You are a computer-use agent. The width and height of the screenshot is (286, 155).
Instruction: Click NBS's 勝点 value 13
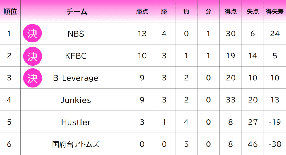pos(142,34)
